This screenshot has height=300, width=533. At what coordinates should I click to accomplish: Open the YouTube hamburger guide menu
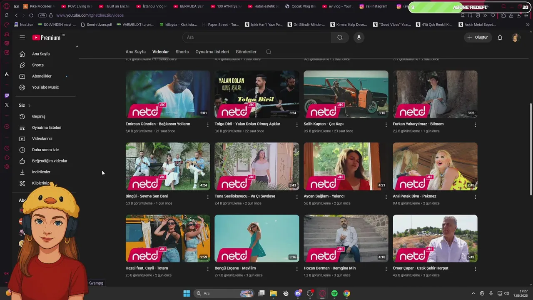pyautogui.click(x=22, y=37)
